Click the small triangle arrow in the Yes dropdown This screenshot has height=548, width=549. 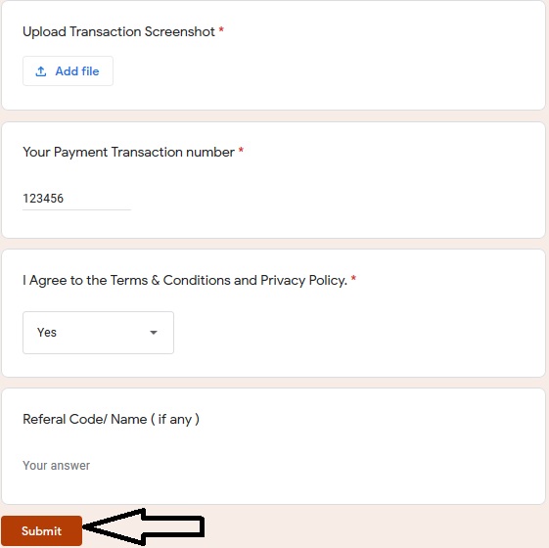(154, 333)
